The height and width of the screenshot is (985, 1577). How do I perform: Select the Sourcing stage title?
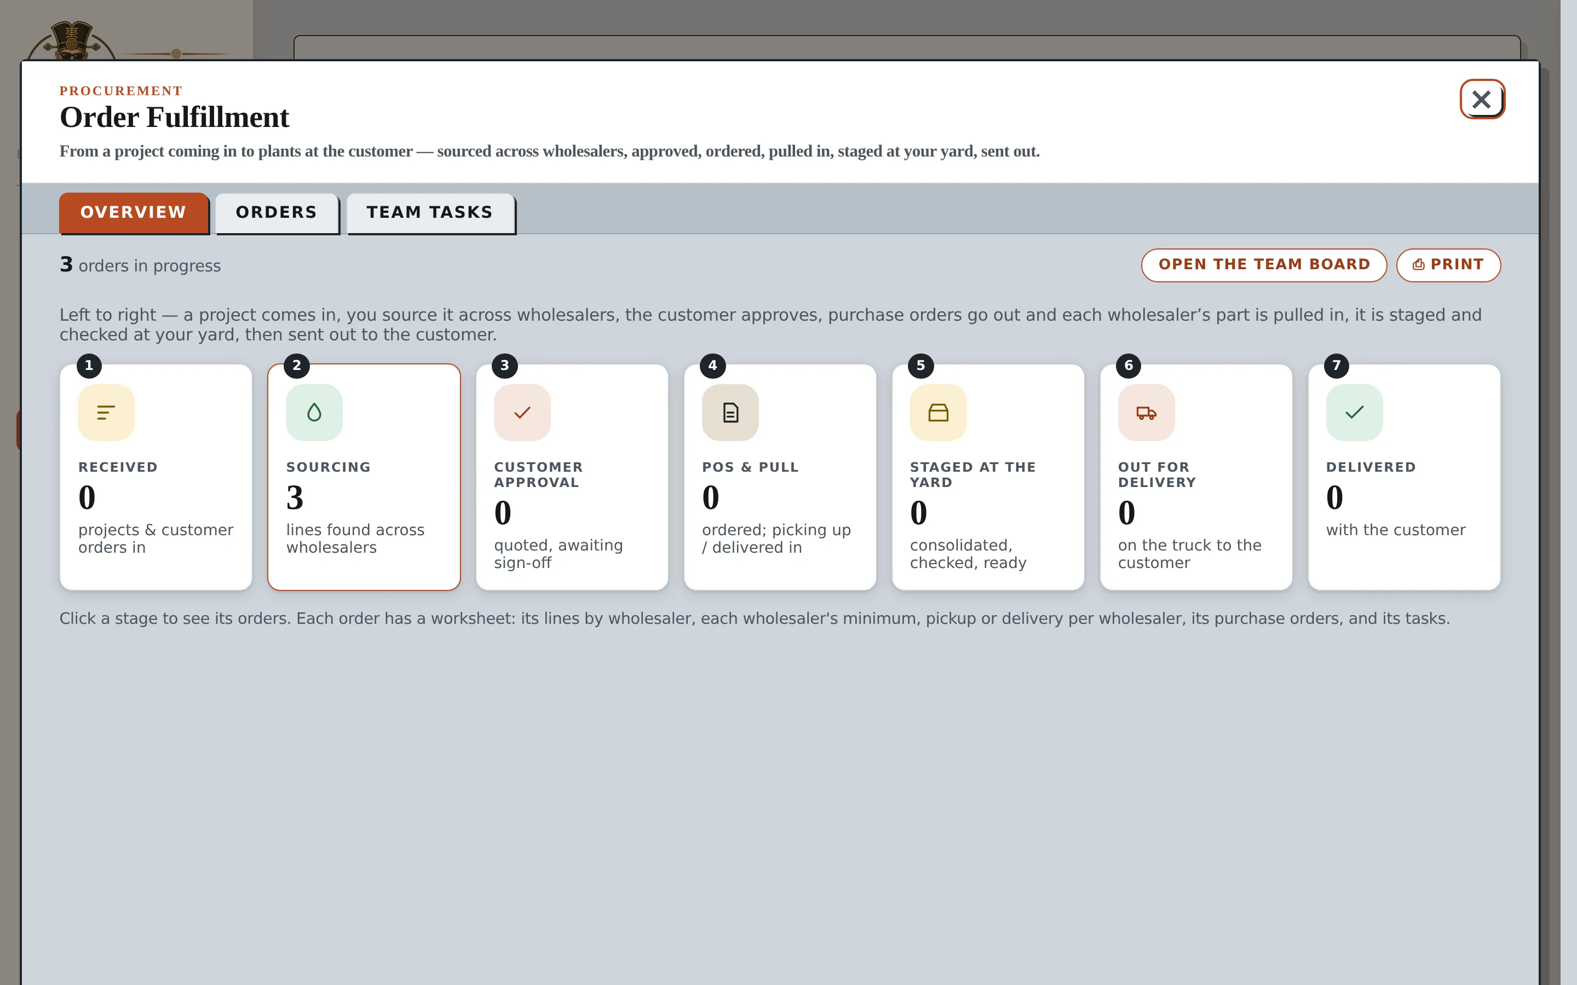[329, 467]
